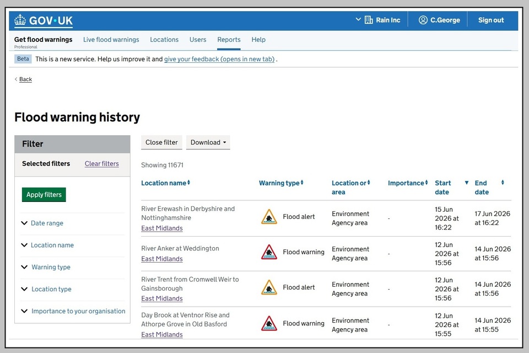Click the GOV.UK crown logo
Image resolution: width=529 pixels, height=353 pixels.
pos(20,20)
